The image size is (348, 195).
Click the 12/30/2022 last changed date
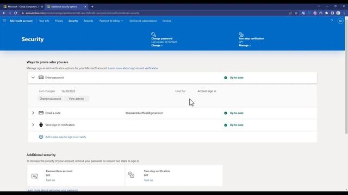68,91
